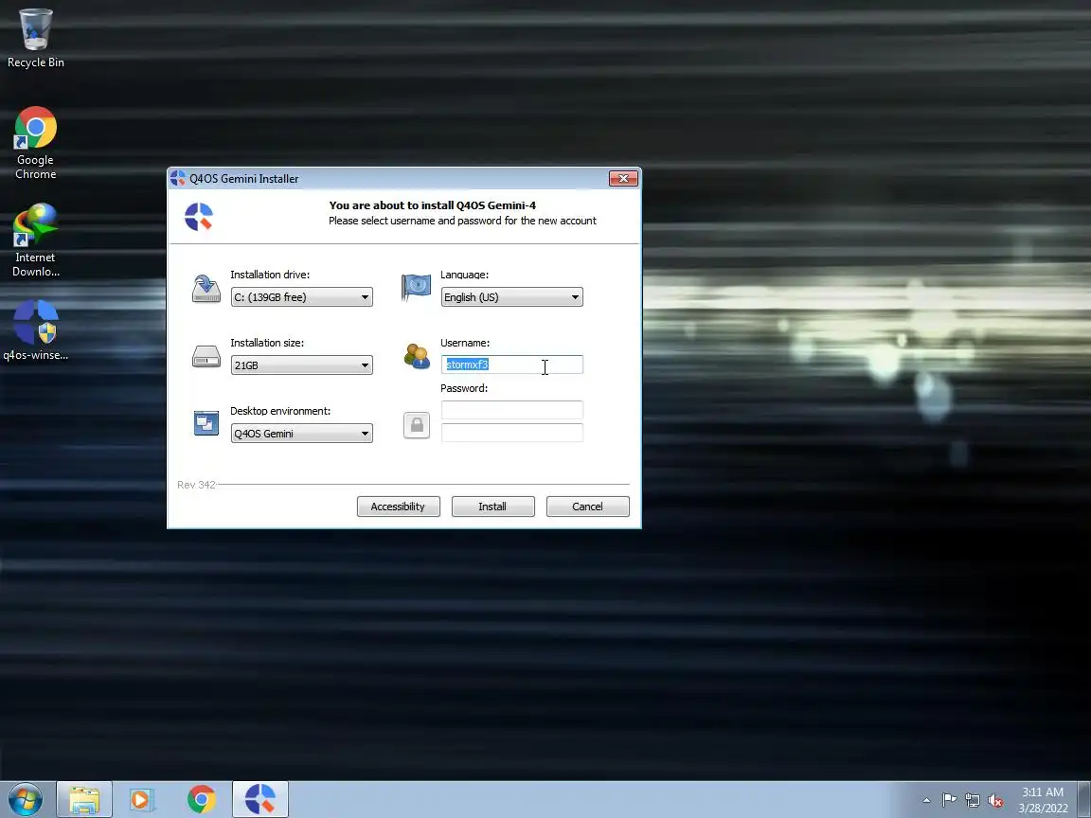Open the Action Center flag icon

point(949,801)
